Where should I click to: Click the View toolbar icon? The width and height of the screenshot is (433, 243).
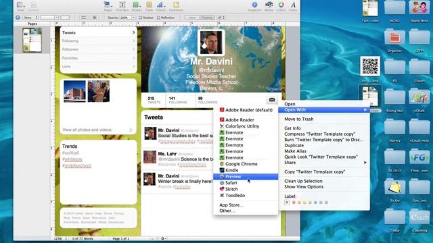[20, 6]
